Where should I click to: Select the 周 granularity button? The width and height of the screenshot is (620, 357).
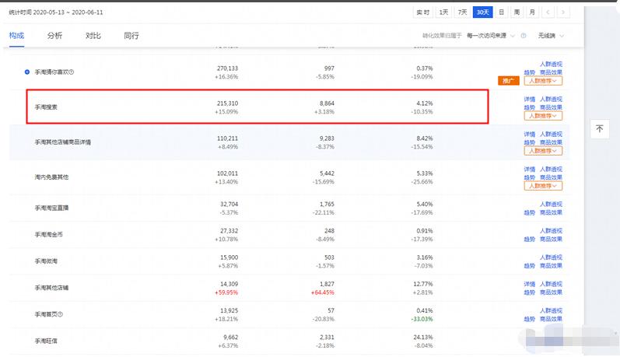[517, 12]
